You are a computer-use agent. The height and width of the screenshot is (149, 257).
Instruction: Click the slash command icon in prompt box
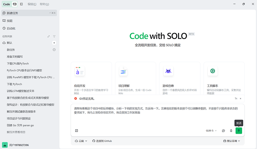(x=77, y=130)
